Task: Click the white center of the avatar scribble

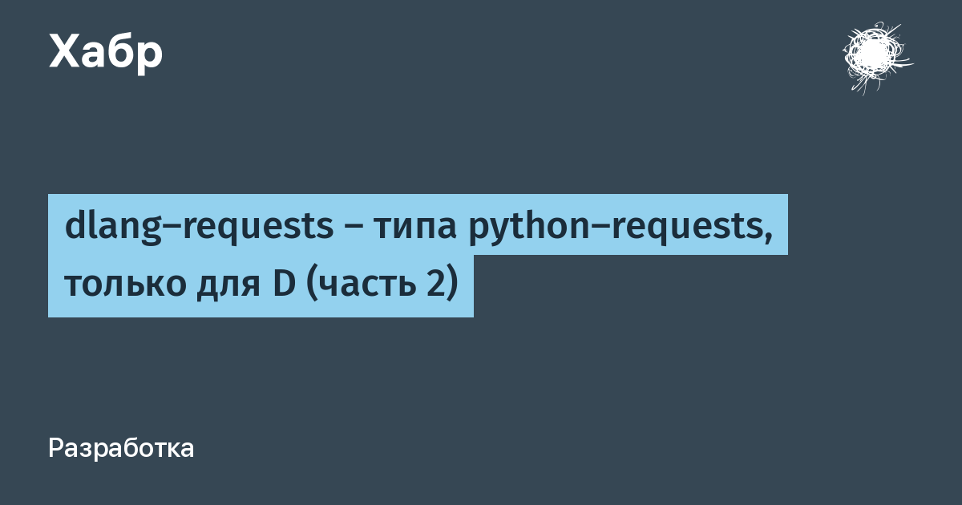Action: 869,56
